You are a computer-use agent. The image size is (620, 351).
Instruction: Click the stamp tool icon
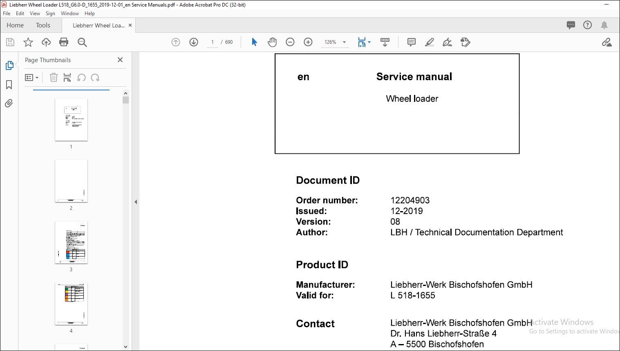pos(466,42)
